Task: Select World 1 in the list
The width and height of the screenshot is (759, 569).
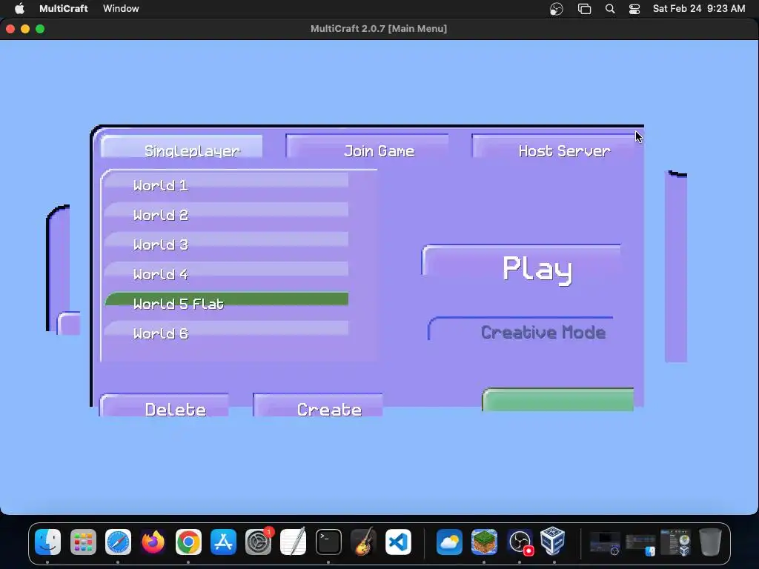Action: (227, 184)
